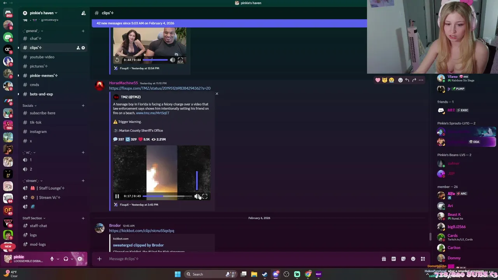The image size is (498, 280).
Task: Add a voice channel to vc category
Action: [x=83, y=152]
